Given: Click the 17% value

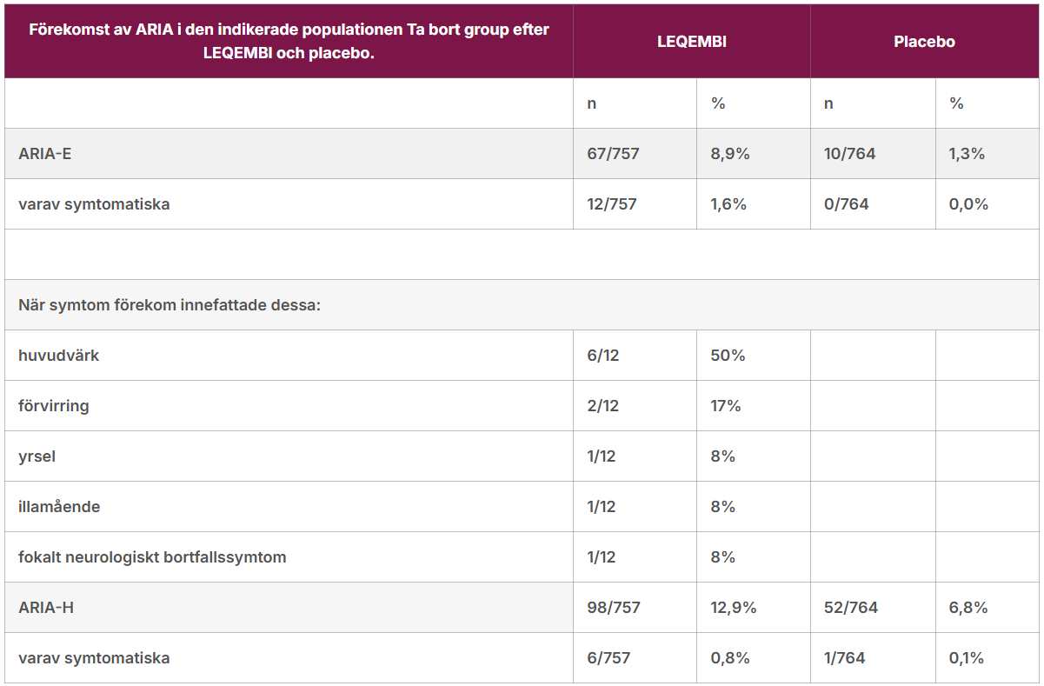Looking at the screenshot, I should tap(725, 406).
